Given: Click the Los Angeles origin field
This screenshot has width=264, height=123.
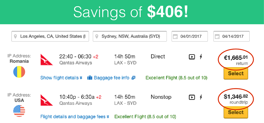Looking at the screenshot, I should pos(50,37).
